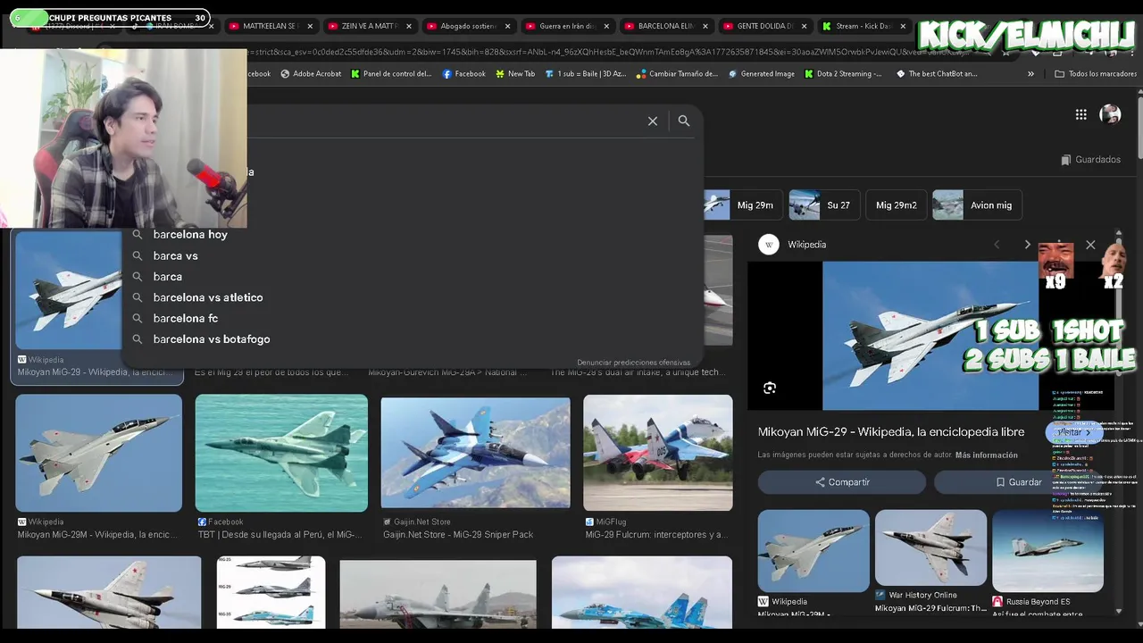Open Generated Image bookmark
1143x643 pixels.
coord(762,74)
